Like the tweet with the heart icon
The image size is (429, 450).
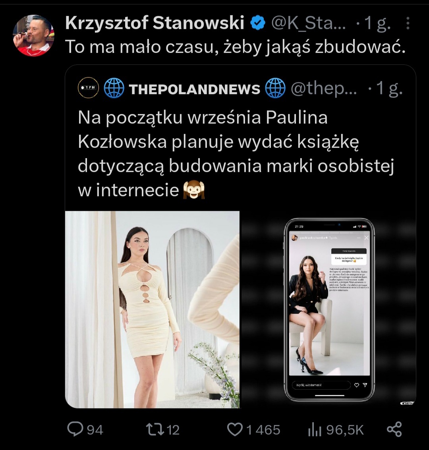tap(235, 429)
